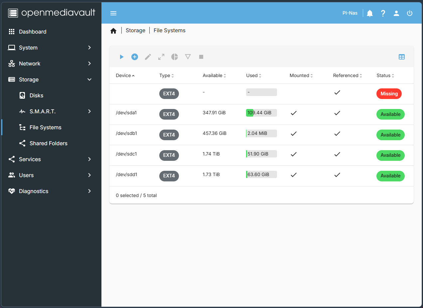Open the notifications bell icon
This screenshot has height=308, width=423.
point(370,13)
